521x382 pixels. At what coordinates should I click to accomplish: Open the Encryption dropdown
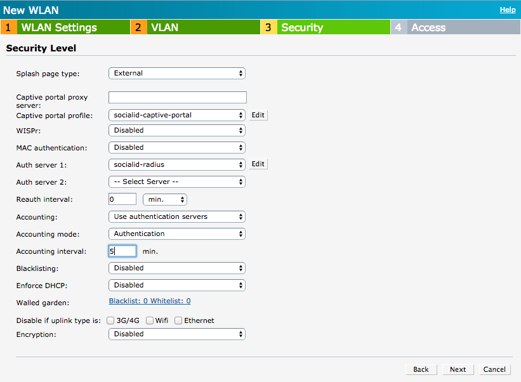tap(176, 334)
